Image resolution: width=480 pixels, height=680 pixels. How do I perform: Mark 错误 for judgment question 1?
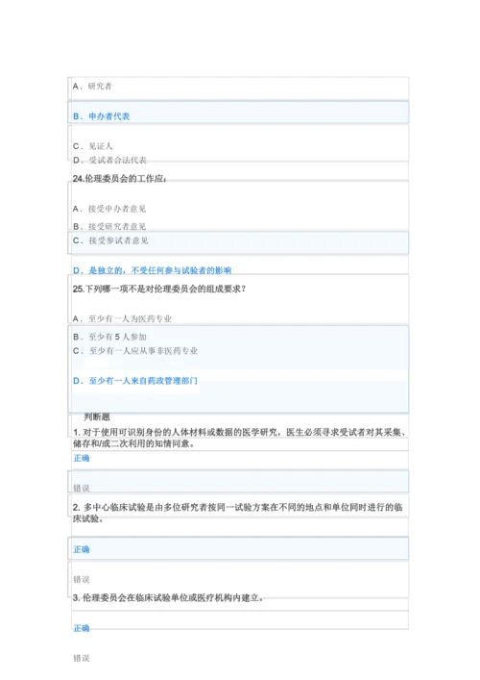[x=82, y=489]
